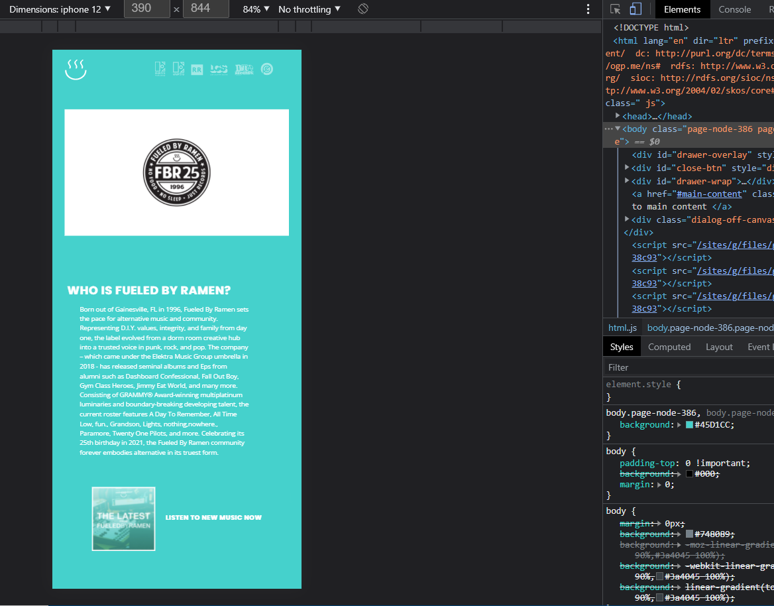Rotate the device viewport orientation
Screen dimensions: 774x606
tap(363, 9)
